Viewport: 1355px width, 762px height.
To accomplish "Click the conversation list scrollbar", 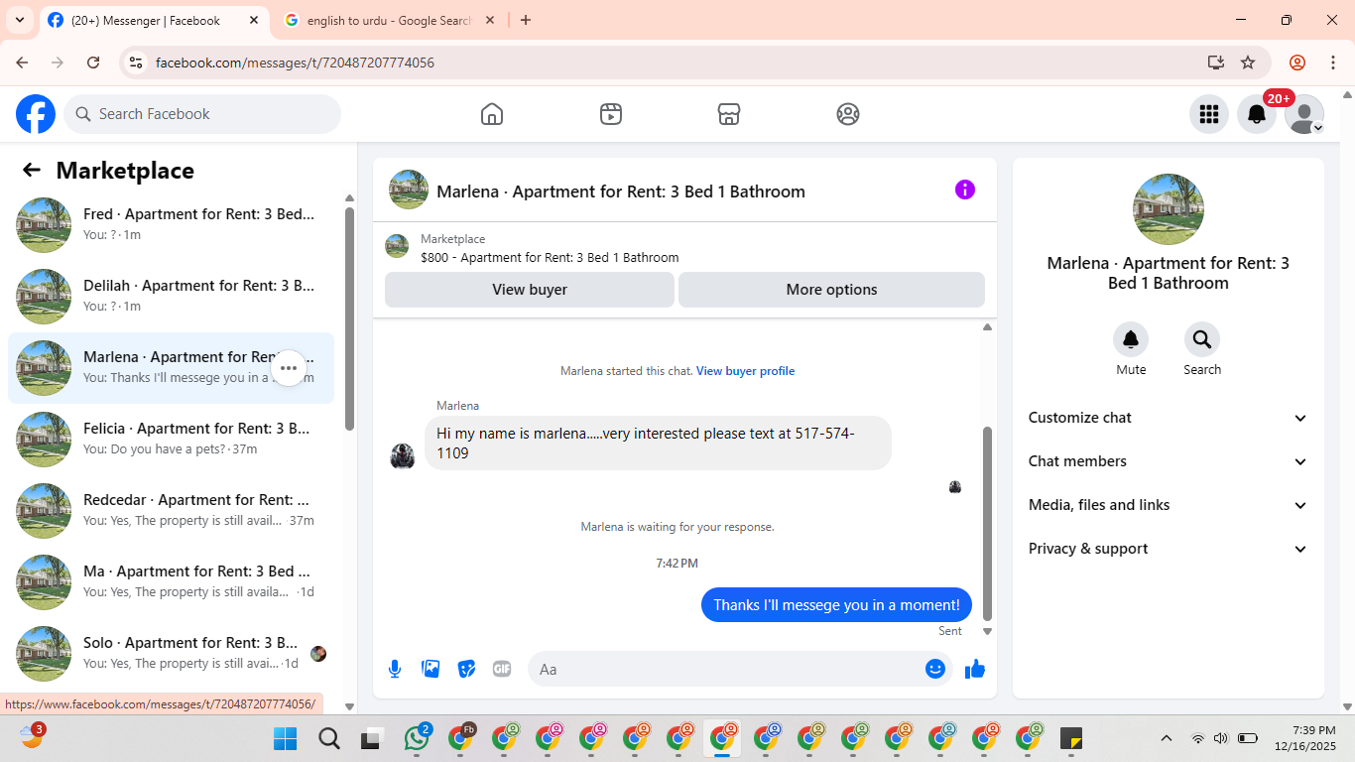I will (349, 317).
